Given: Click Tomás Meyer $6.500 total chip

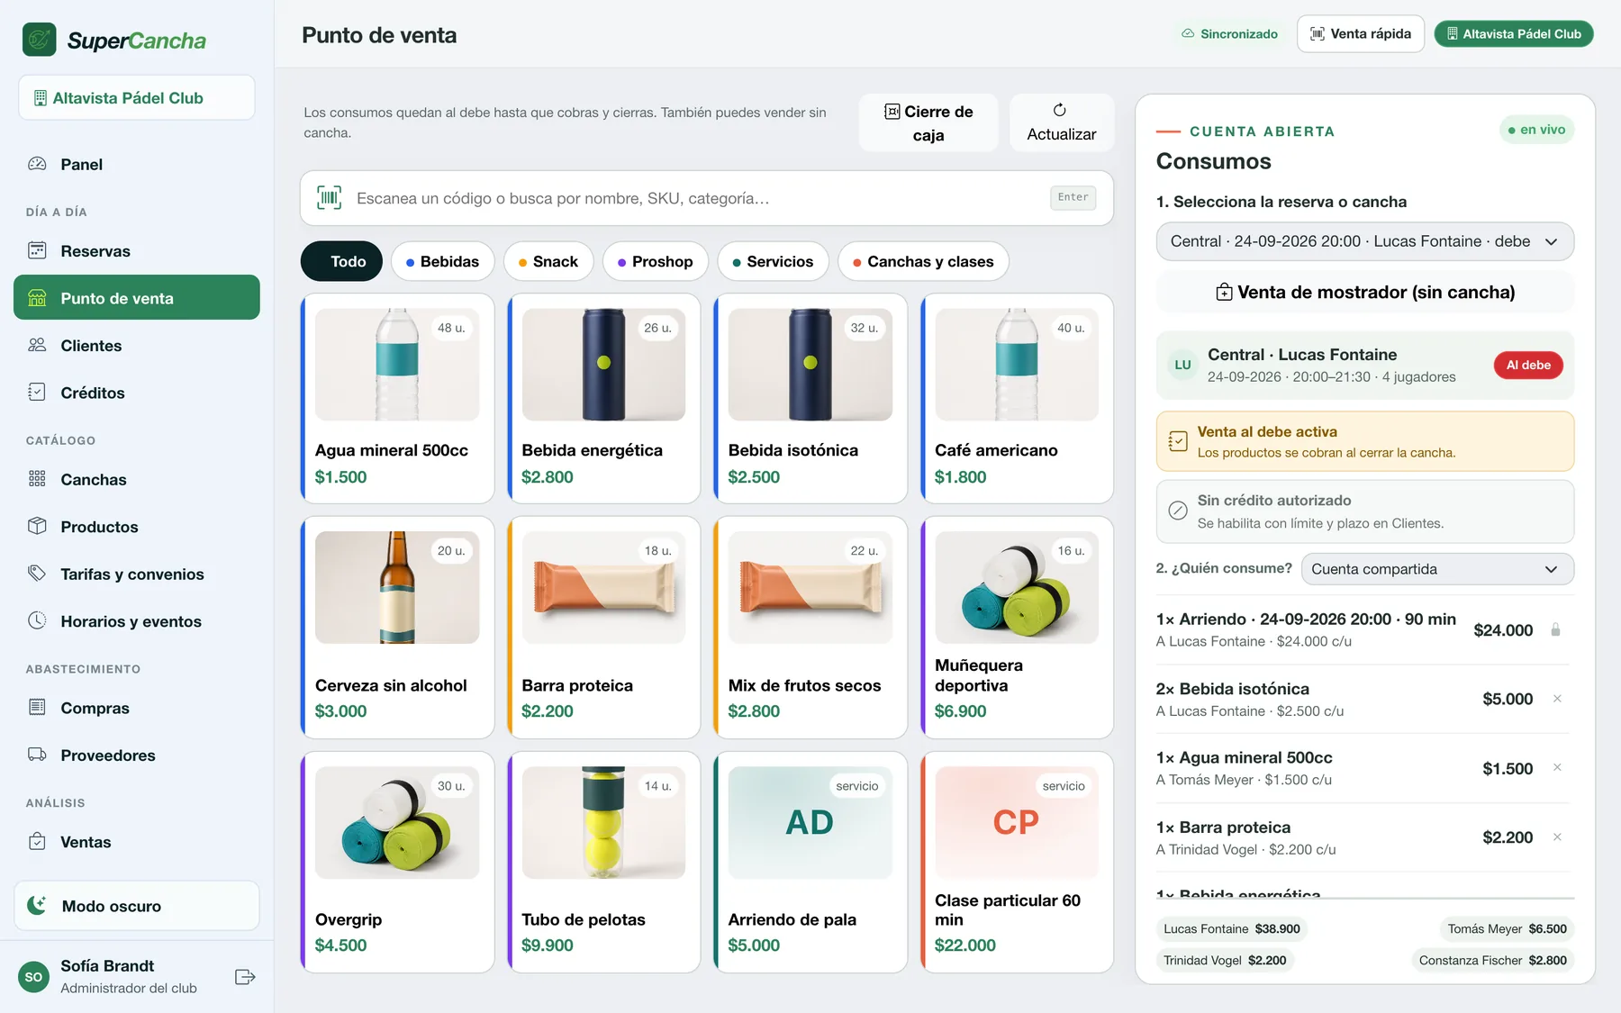Looking at the screenshot, I should point(1507,928).
